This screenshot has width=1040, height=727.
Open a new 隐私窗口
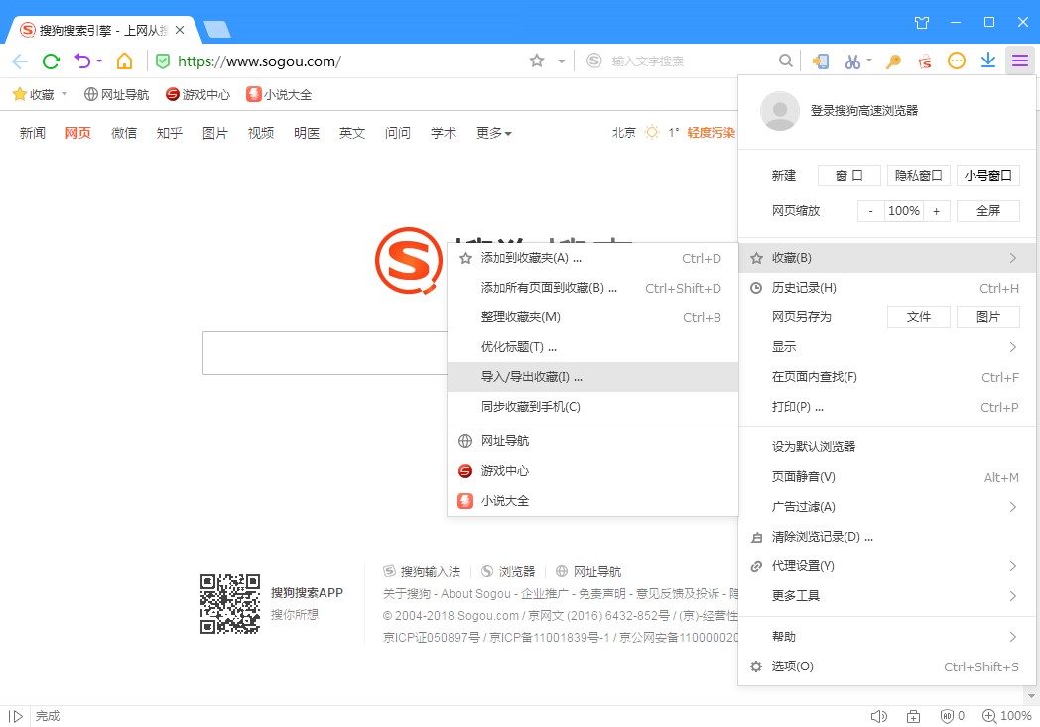pos(919,176)
